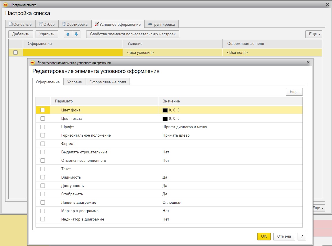Expand the partially hidden Еще menu at window bottom
Screen dimensions: 332x246
319,208
